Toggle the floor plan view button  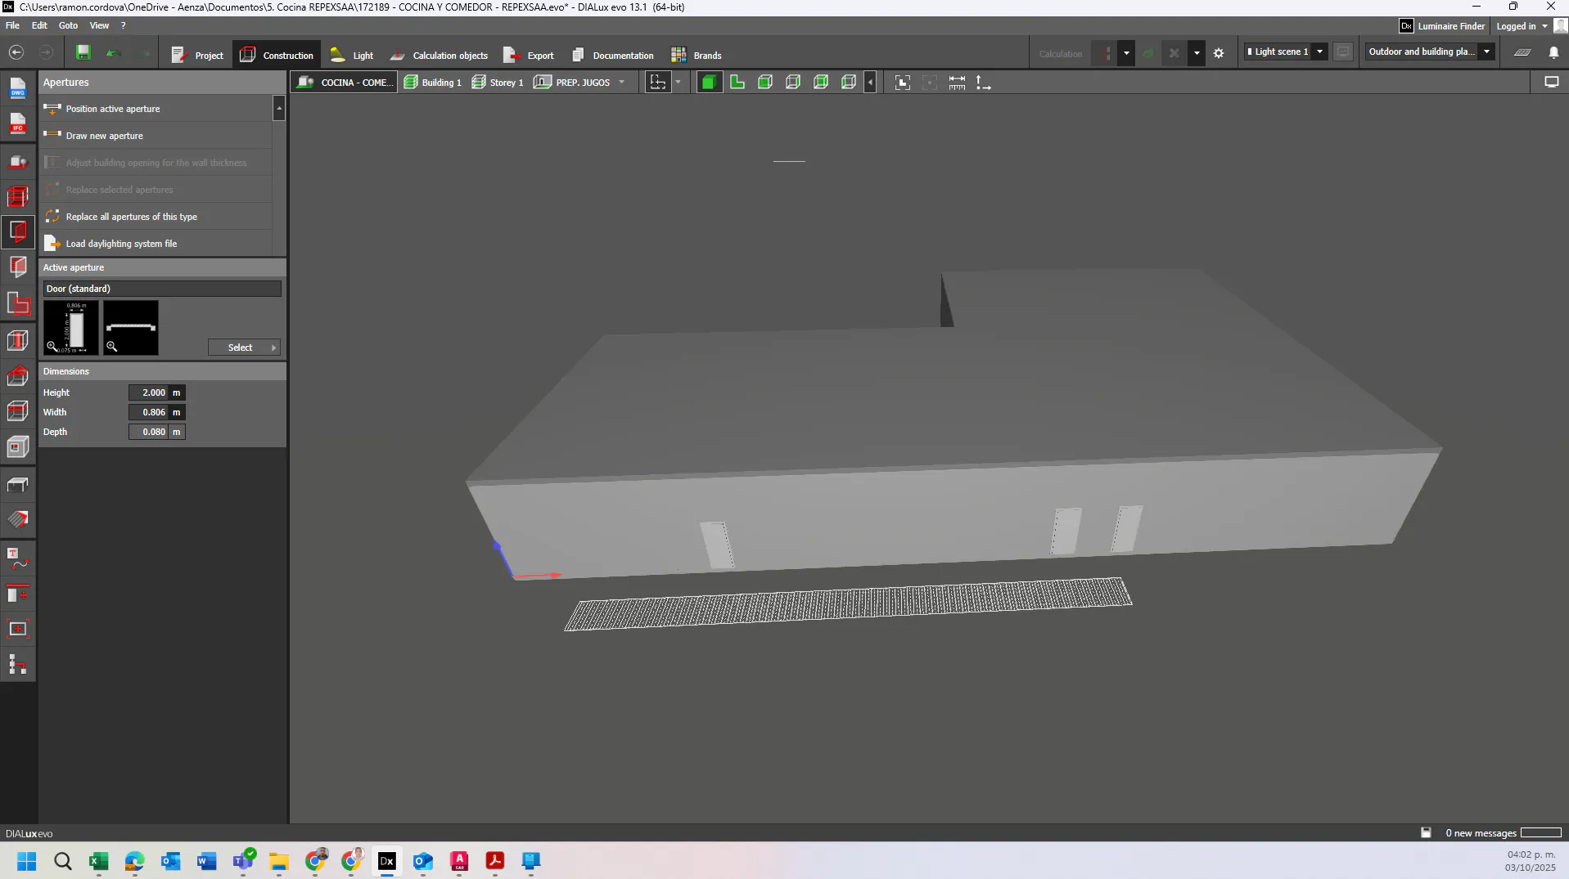click(737, 82)
